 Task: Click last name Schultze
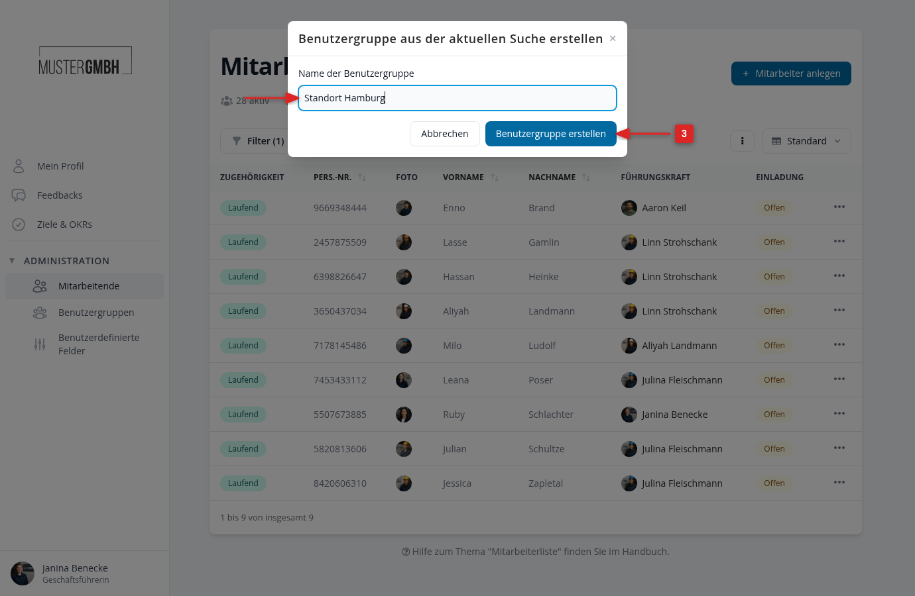click(x=546, y=449)
